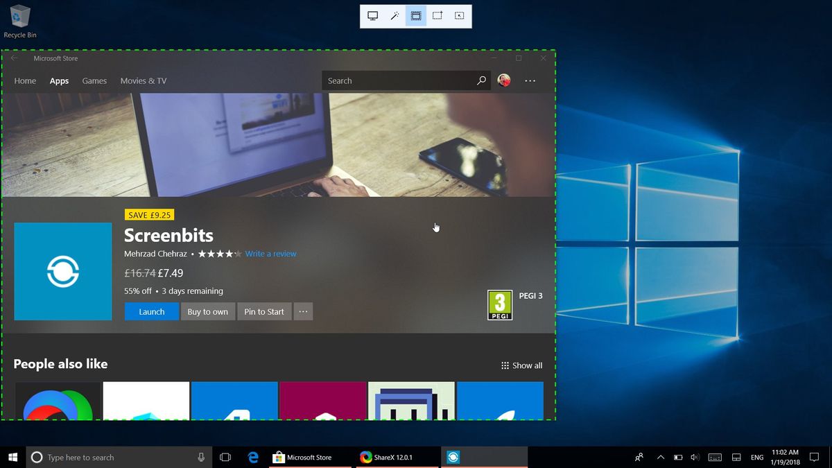
Task: Open the ShareX 12.0.1 taskbar icon
Action: [x=390, y=457]
